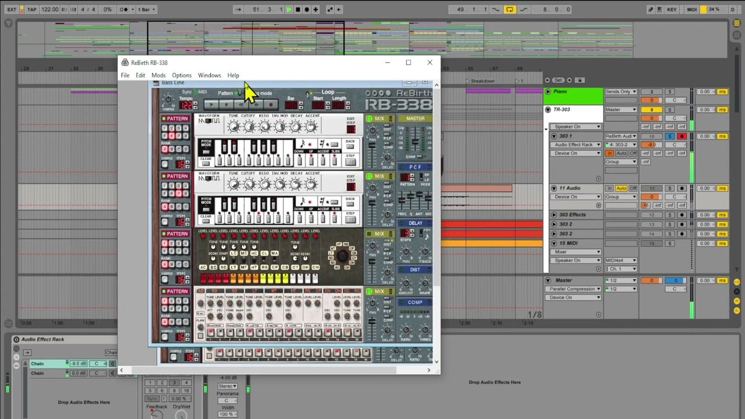Toggle the TR-303 track activator numbered 9
745x419 pixels.
651,109
